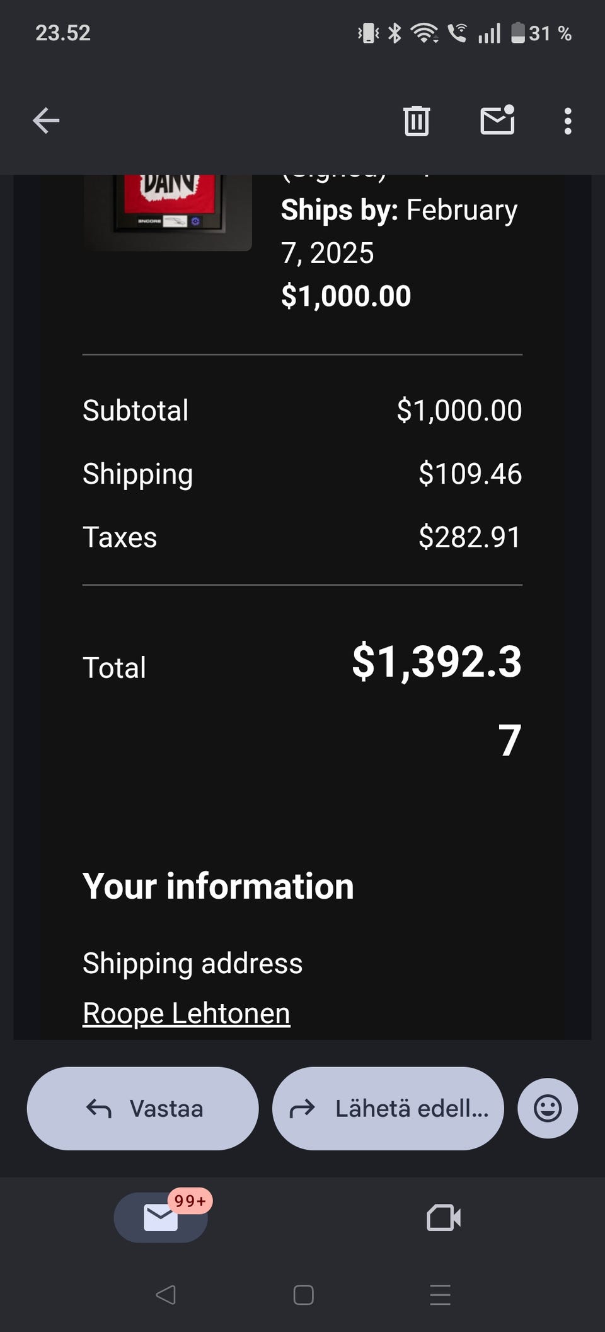
Task: Tap the battery indicator in status bar
Action: click(518, 33)
